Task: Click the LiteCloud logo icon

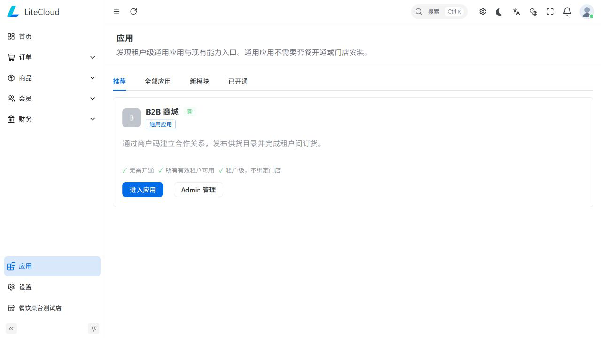Action: [x=13, y=12]
